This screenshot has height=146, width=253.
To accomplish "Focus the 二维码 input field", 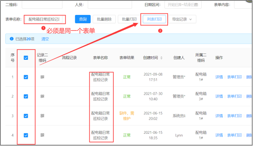I will click(42, 5).
